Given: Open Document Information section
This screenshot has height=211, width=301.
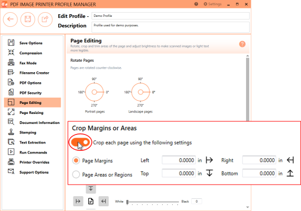Looking at the screenshot, I should 32,122.
